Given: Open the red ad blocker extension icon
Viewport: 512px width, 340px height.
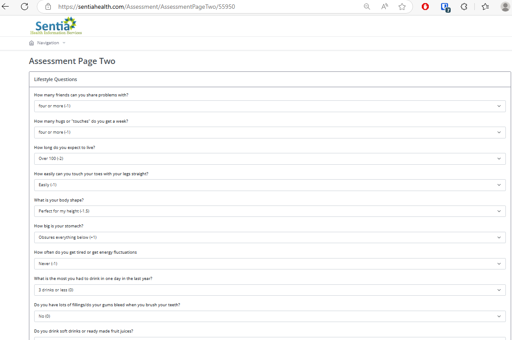Looking at the screenshot, I should coord(425,7).
